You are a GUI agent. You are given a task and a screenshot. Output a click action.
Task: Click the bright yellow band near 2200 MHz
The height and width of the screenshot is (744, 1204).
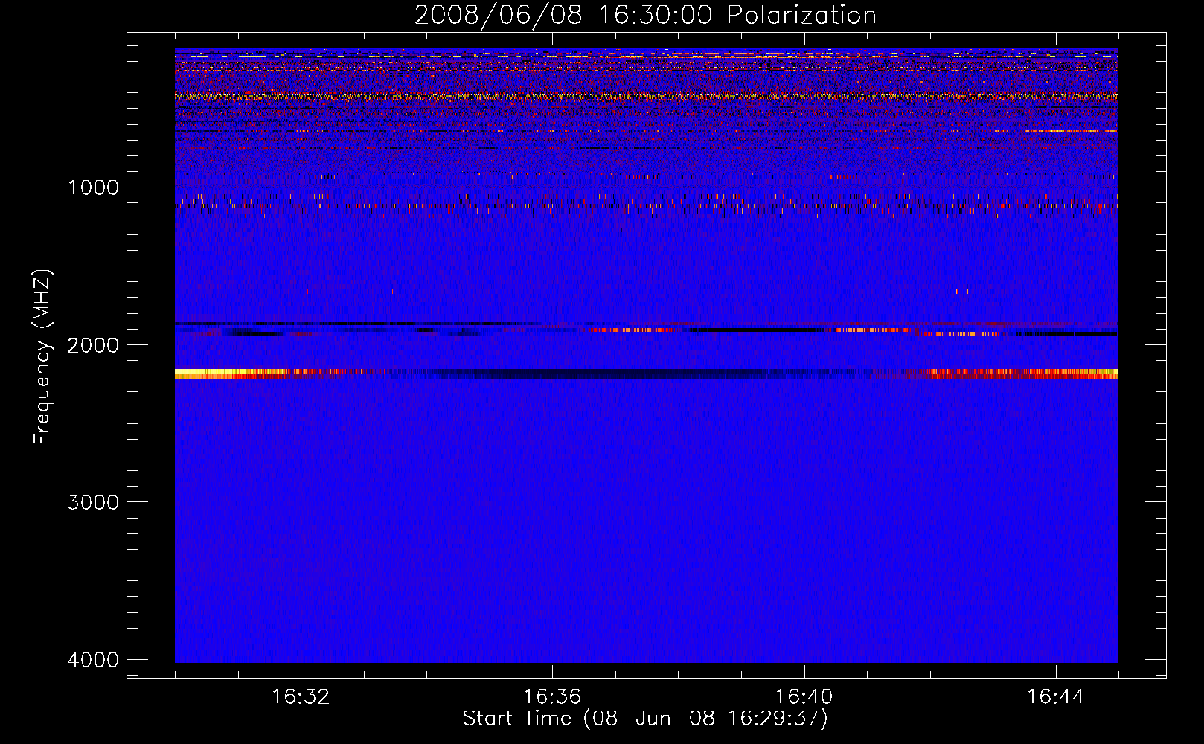(x=231, y=373)
